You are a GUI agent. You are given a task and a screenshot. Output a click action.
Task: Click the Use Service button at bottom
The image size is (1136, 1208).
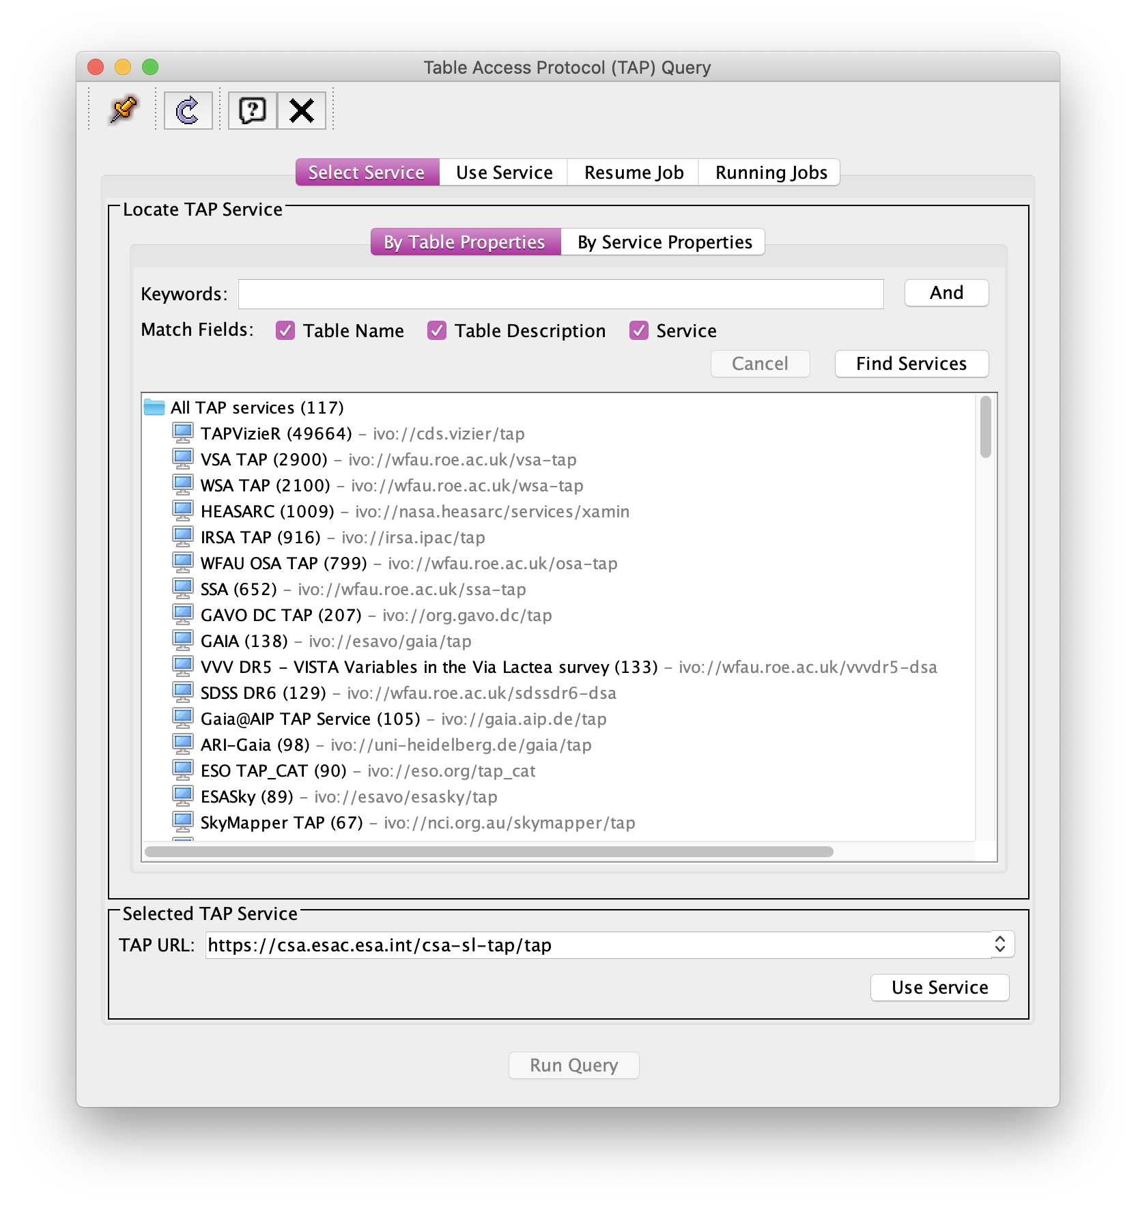939,988
